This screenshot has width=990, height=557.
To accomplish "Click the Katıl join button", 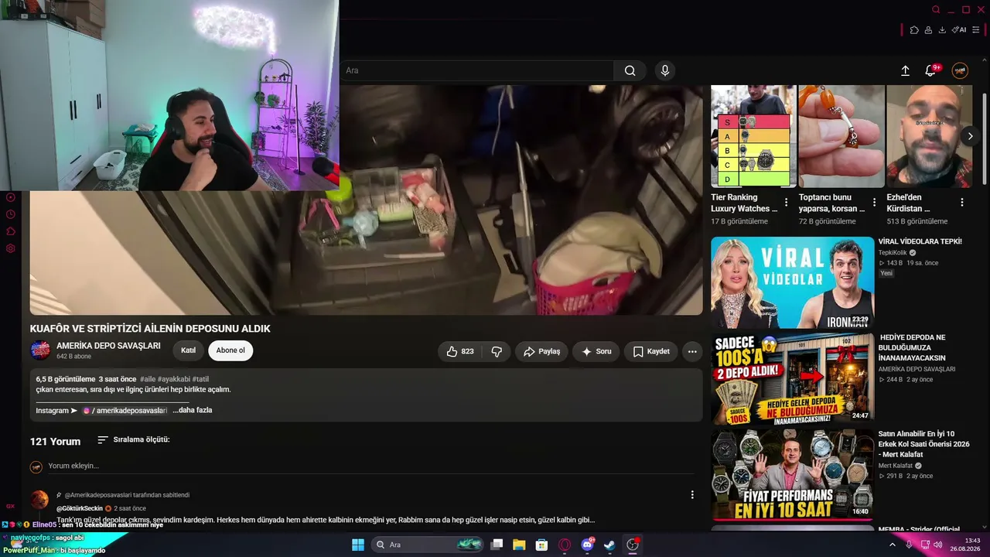I will [x=188, y=350].
